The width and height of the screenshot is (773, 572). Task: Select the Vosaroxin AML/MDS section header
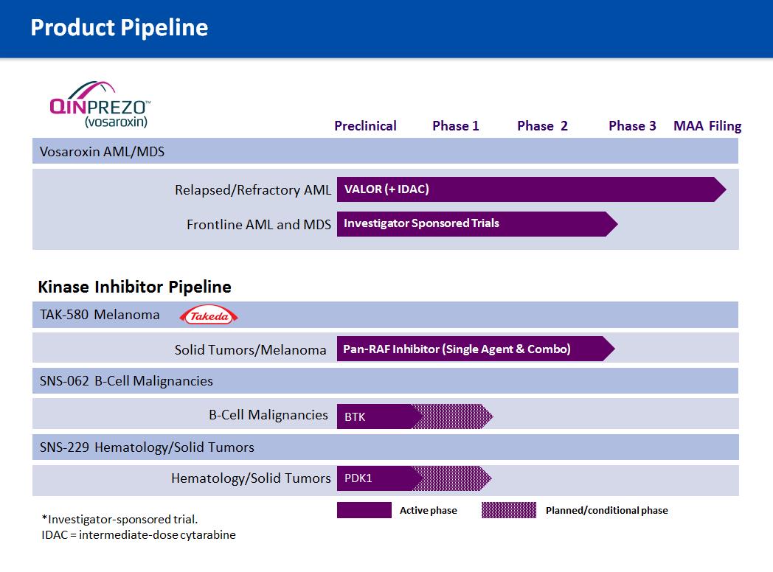(x=103, y=151)
